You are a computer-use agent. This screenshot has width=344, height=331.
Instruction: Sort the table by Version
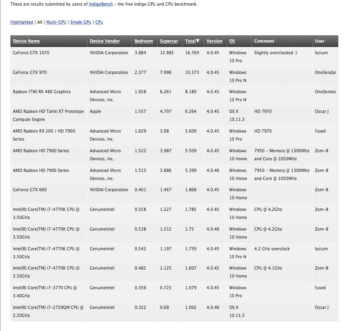[x=214, y=41]
